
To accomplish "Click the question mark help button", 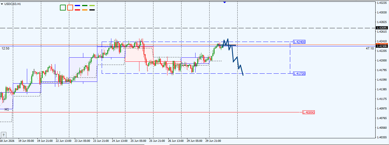I will pyautogui.click(x=4, y=135).
